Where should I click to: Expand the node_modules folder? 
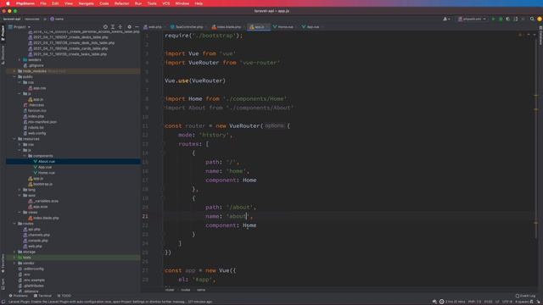coord(14,71)
